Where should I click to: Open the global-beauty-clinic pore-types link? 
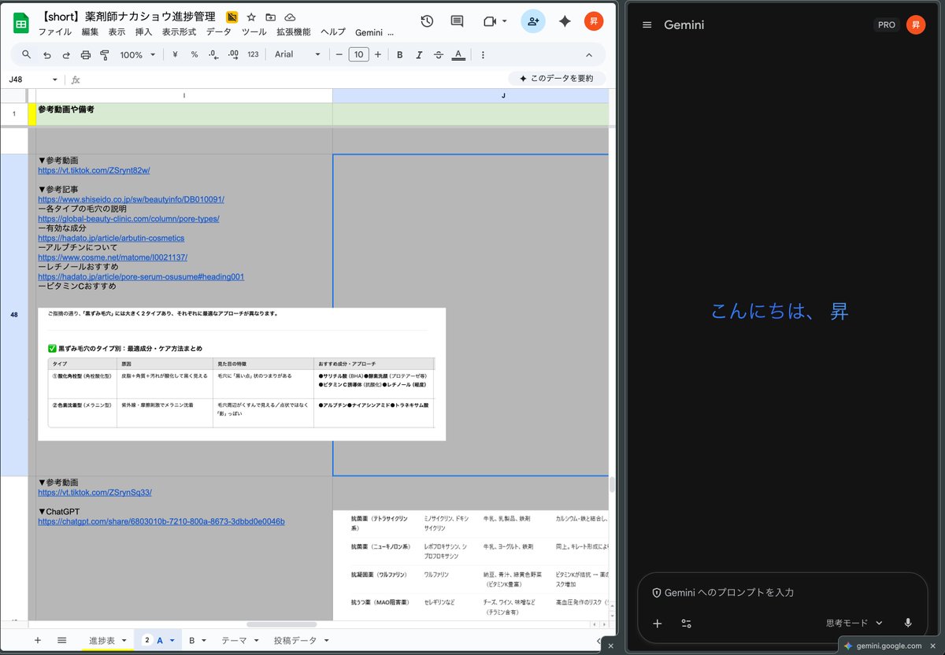click(128, 219)
